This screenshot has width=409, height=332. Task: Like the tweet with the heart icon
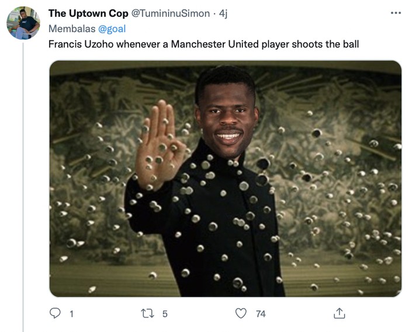(x=241, y=313)
